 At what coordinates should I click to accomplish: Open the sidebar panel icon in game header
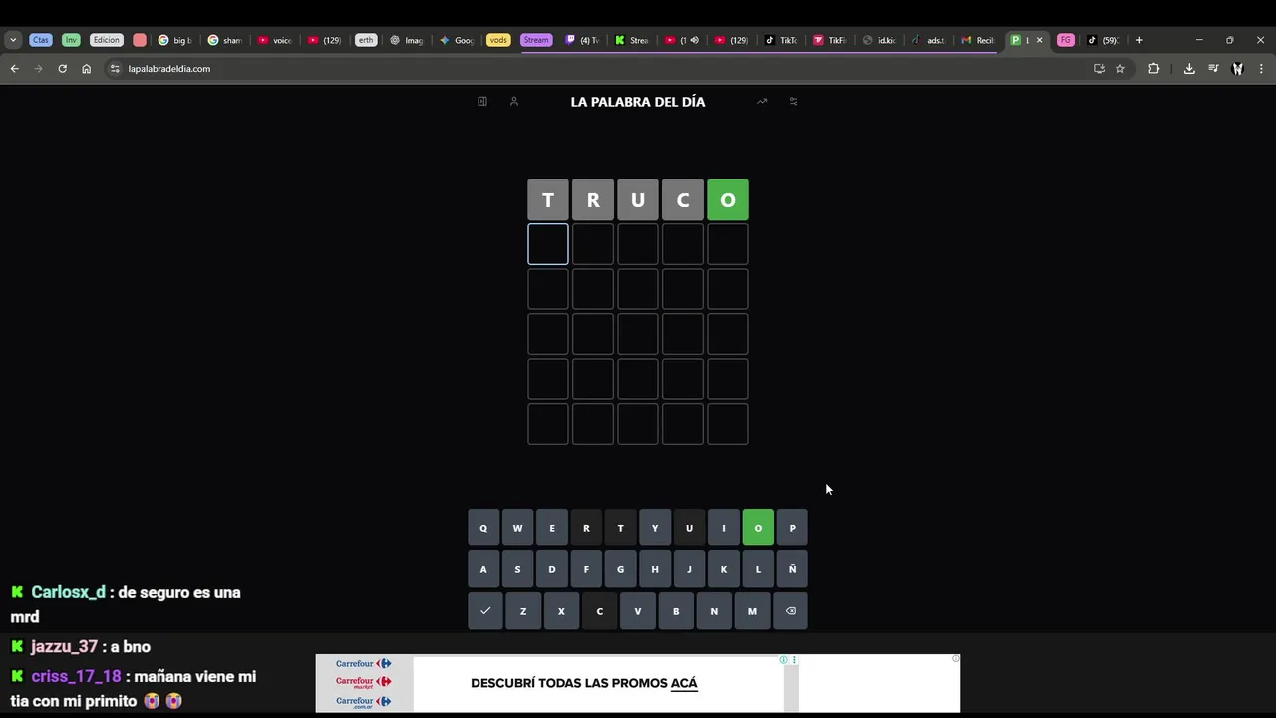[x=482, y=101]
